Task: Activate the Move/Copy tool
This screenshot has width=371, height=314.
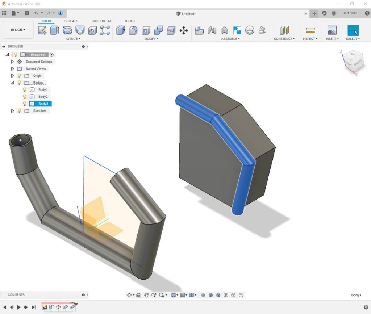Action: (184, 31)
